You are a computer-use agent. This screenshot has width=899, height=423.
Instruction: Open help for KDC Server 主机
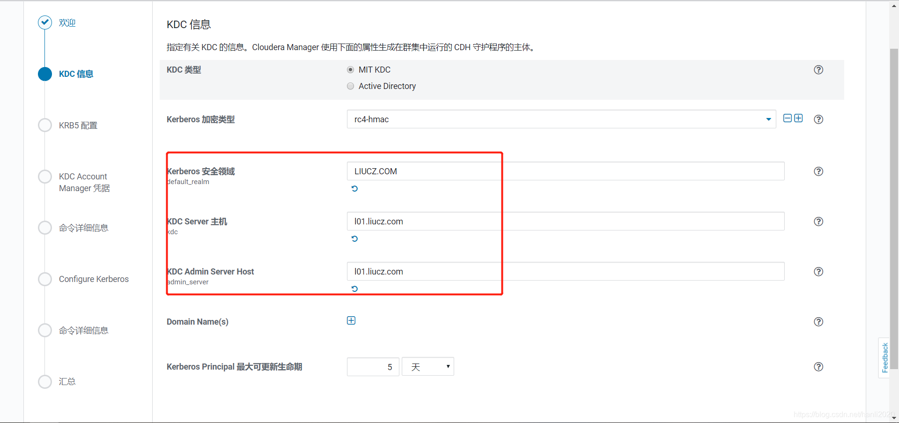[x=818, y=221]
